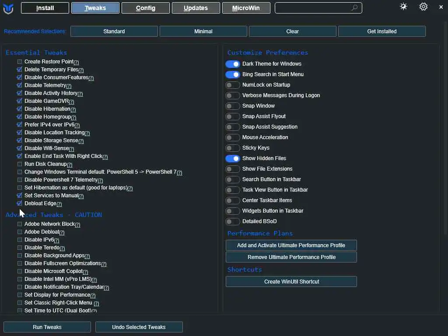Enable the Snap Window toggle

233,106
